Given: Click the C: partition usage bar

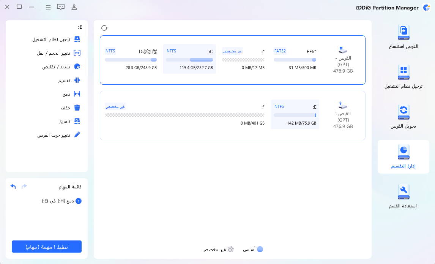Looking at the screenshot, I should pos(189,59).
